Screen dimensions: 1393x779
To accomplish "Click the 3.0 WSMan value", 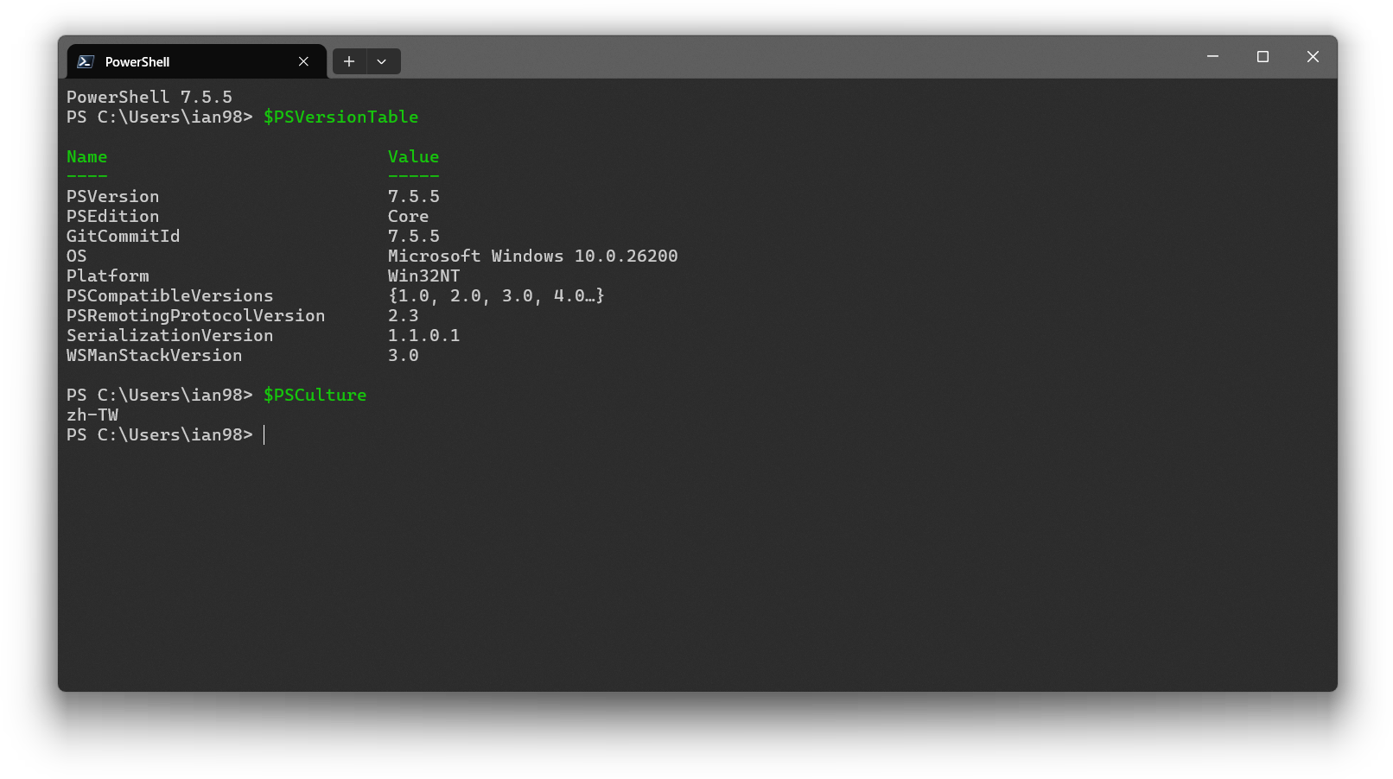I will (x=404, y=355).
